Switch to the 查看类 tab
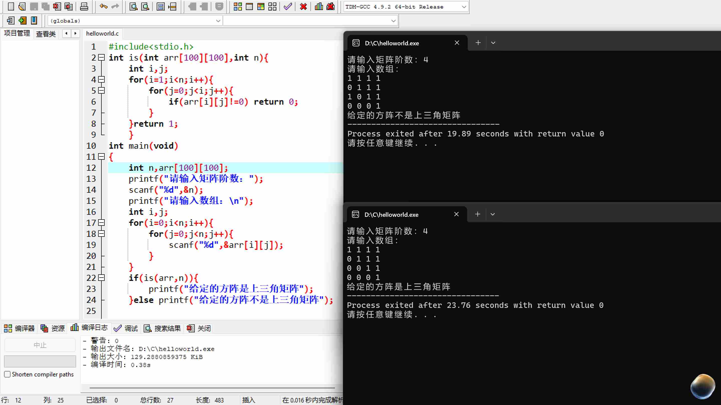The width and height of the screenshot is (721, 405). [x=46, y=34]
